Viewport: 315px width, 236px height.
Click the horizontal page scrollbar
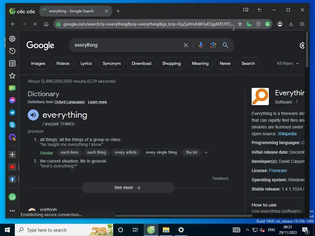point(184,216)
